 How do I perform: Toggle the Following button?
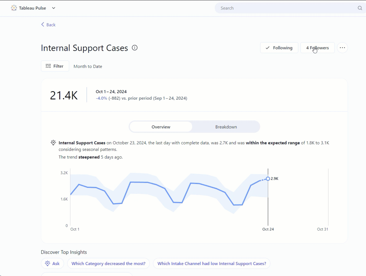(x=279, y=48)
